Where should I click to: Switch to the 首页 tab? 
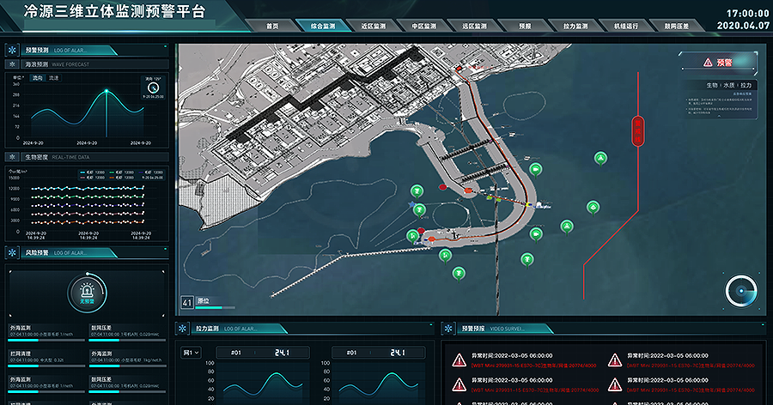[272, 26]
